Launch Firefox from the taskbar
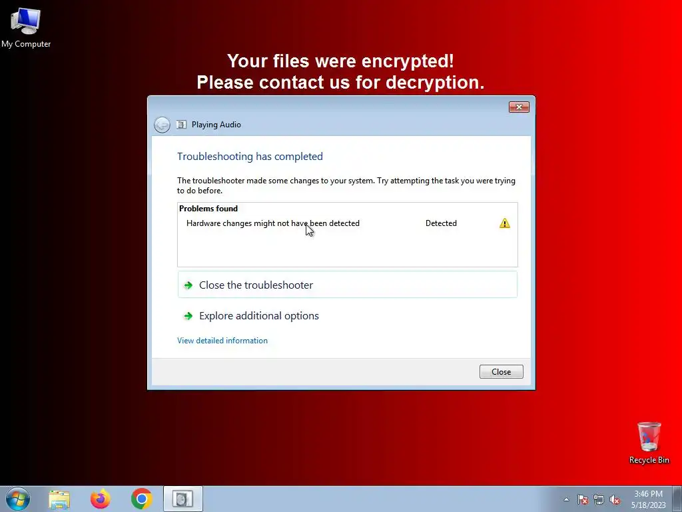The width and height of the screenshot is (682, 512). [x=100, y=499]
